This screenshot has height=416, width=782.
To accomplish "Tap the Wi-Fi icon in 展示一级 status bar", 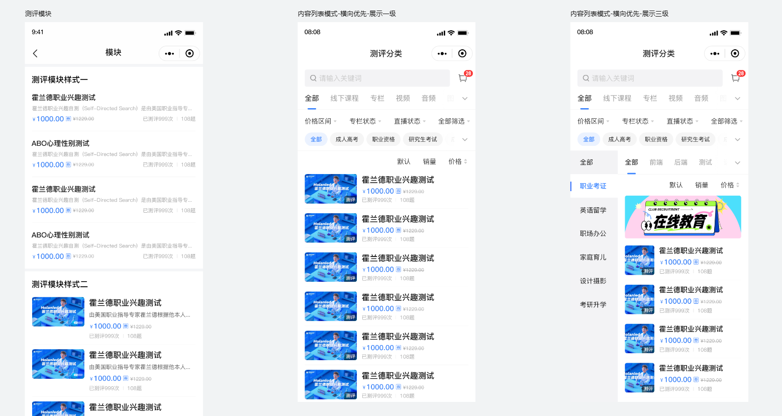I will click(x=451, y=33).
